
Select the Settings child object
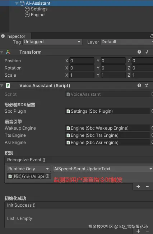[x=39, y=9]
